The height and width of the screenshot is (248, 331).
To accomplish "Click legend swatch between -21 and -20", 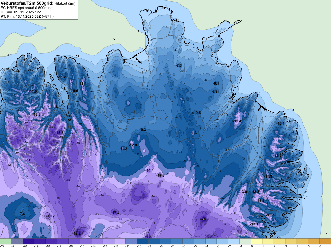I will pyautogui.click(x=17, y=241).
